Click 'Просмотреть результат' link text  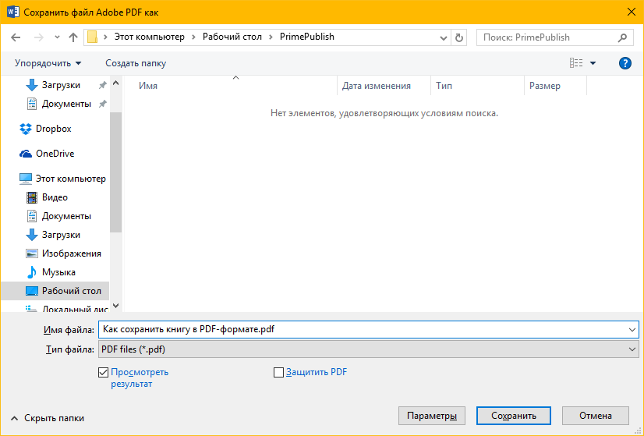pos(140,378)
